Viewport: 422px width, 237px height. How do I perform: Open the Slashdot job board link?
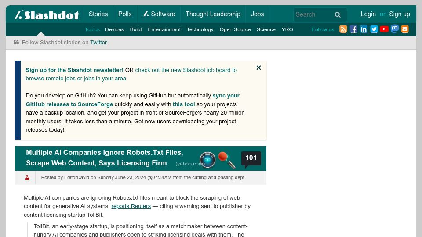(x=131, y=74)
